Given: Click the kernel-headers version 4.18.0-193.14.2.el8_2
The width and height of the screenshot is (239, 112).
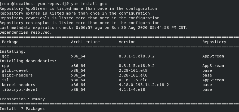Looking at the screenshot, I should coord(144,85).
